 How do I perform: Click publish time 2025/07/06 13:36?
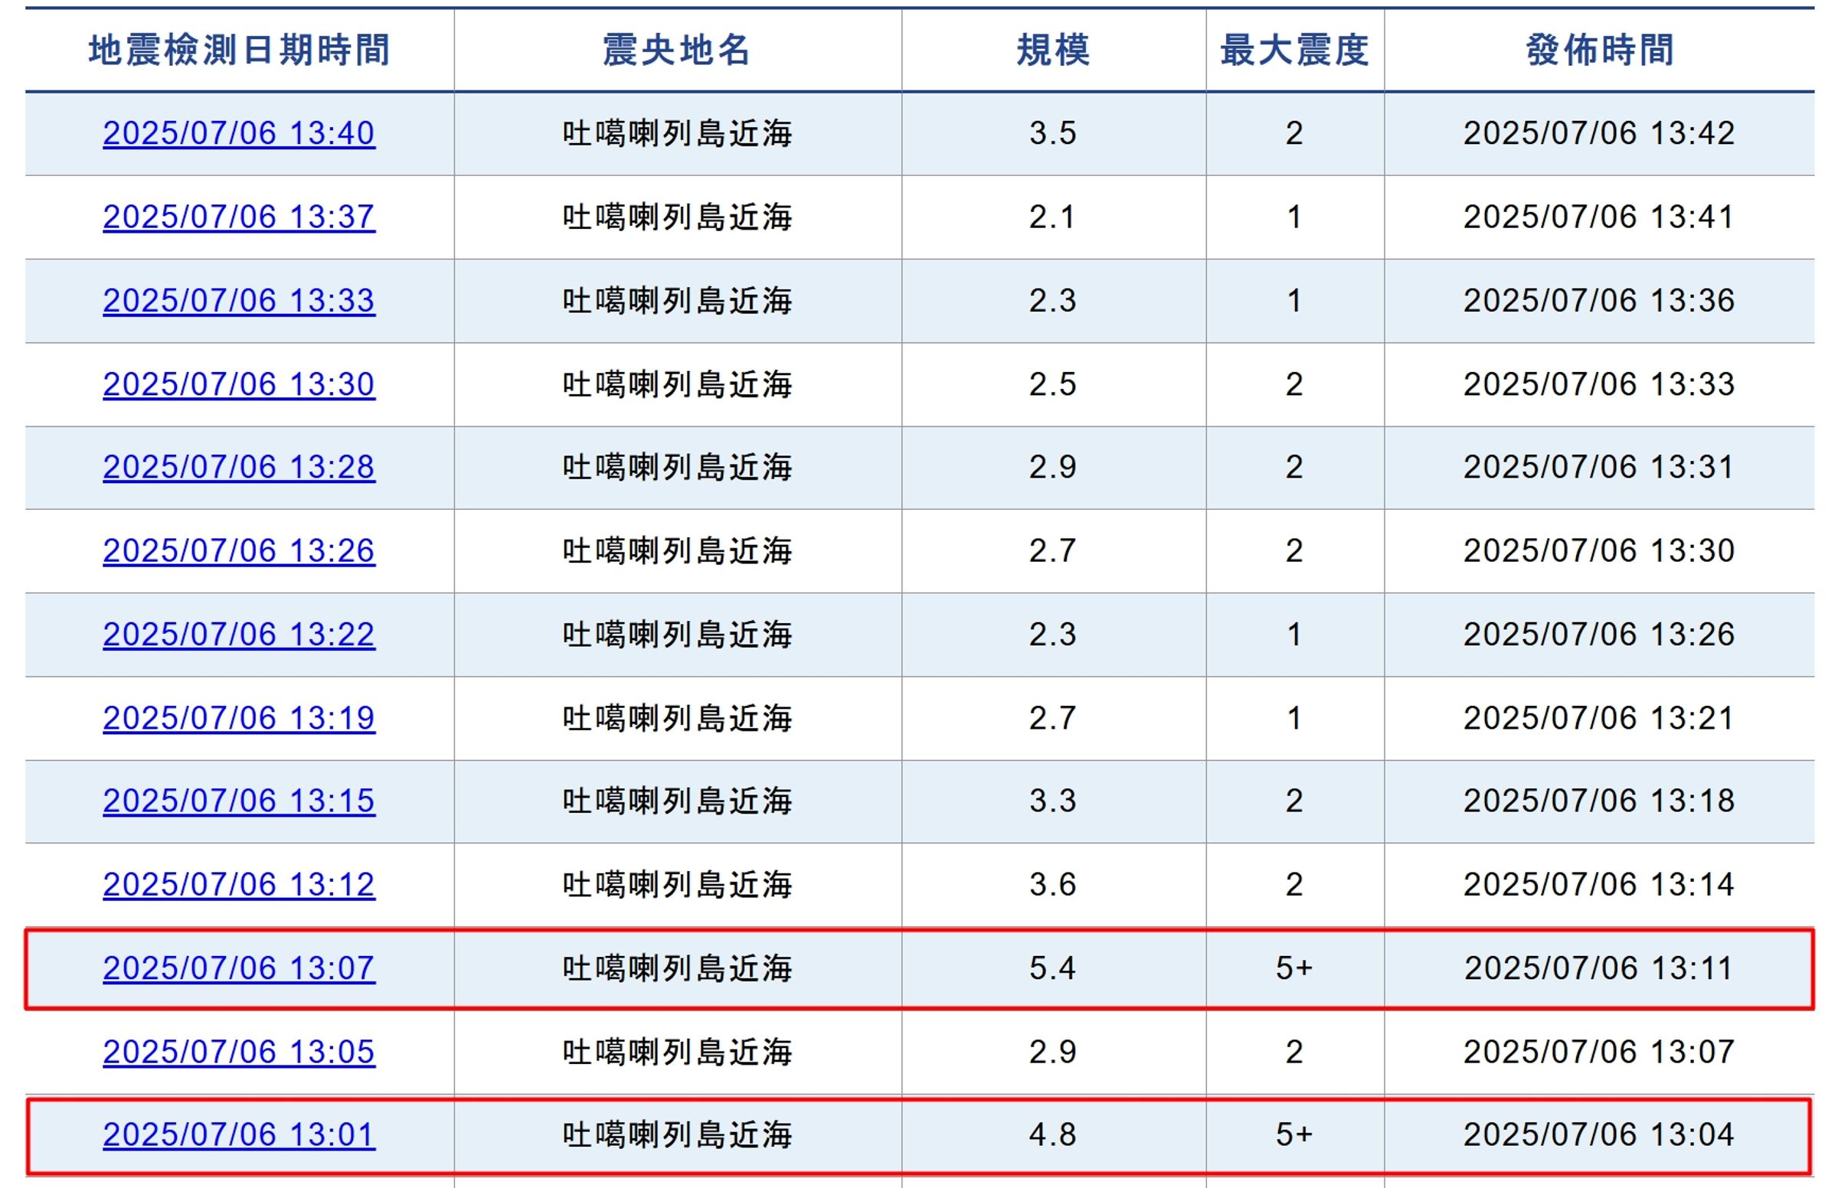[x=1599, y=301]
